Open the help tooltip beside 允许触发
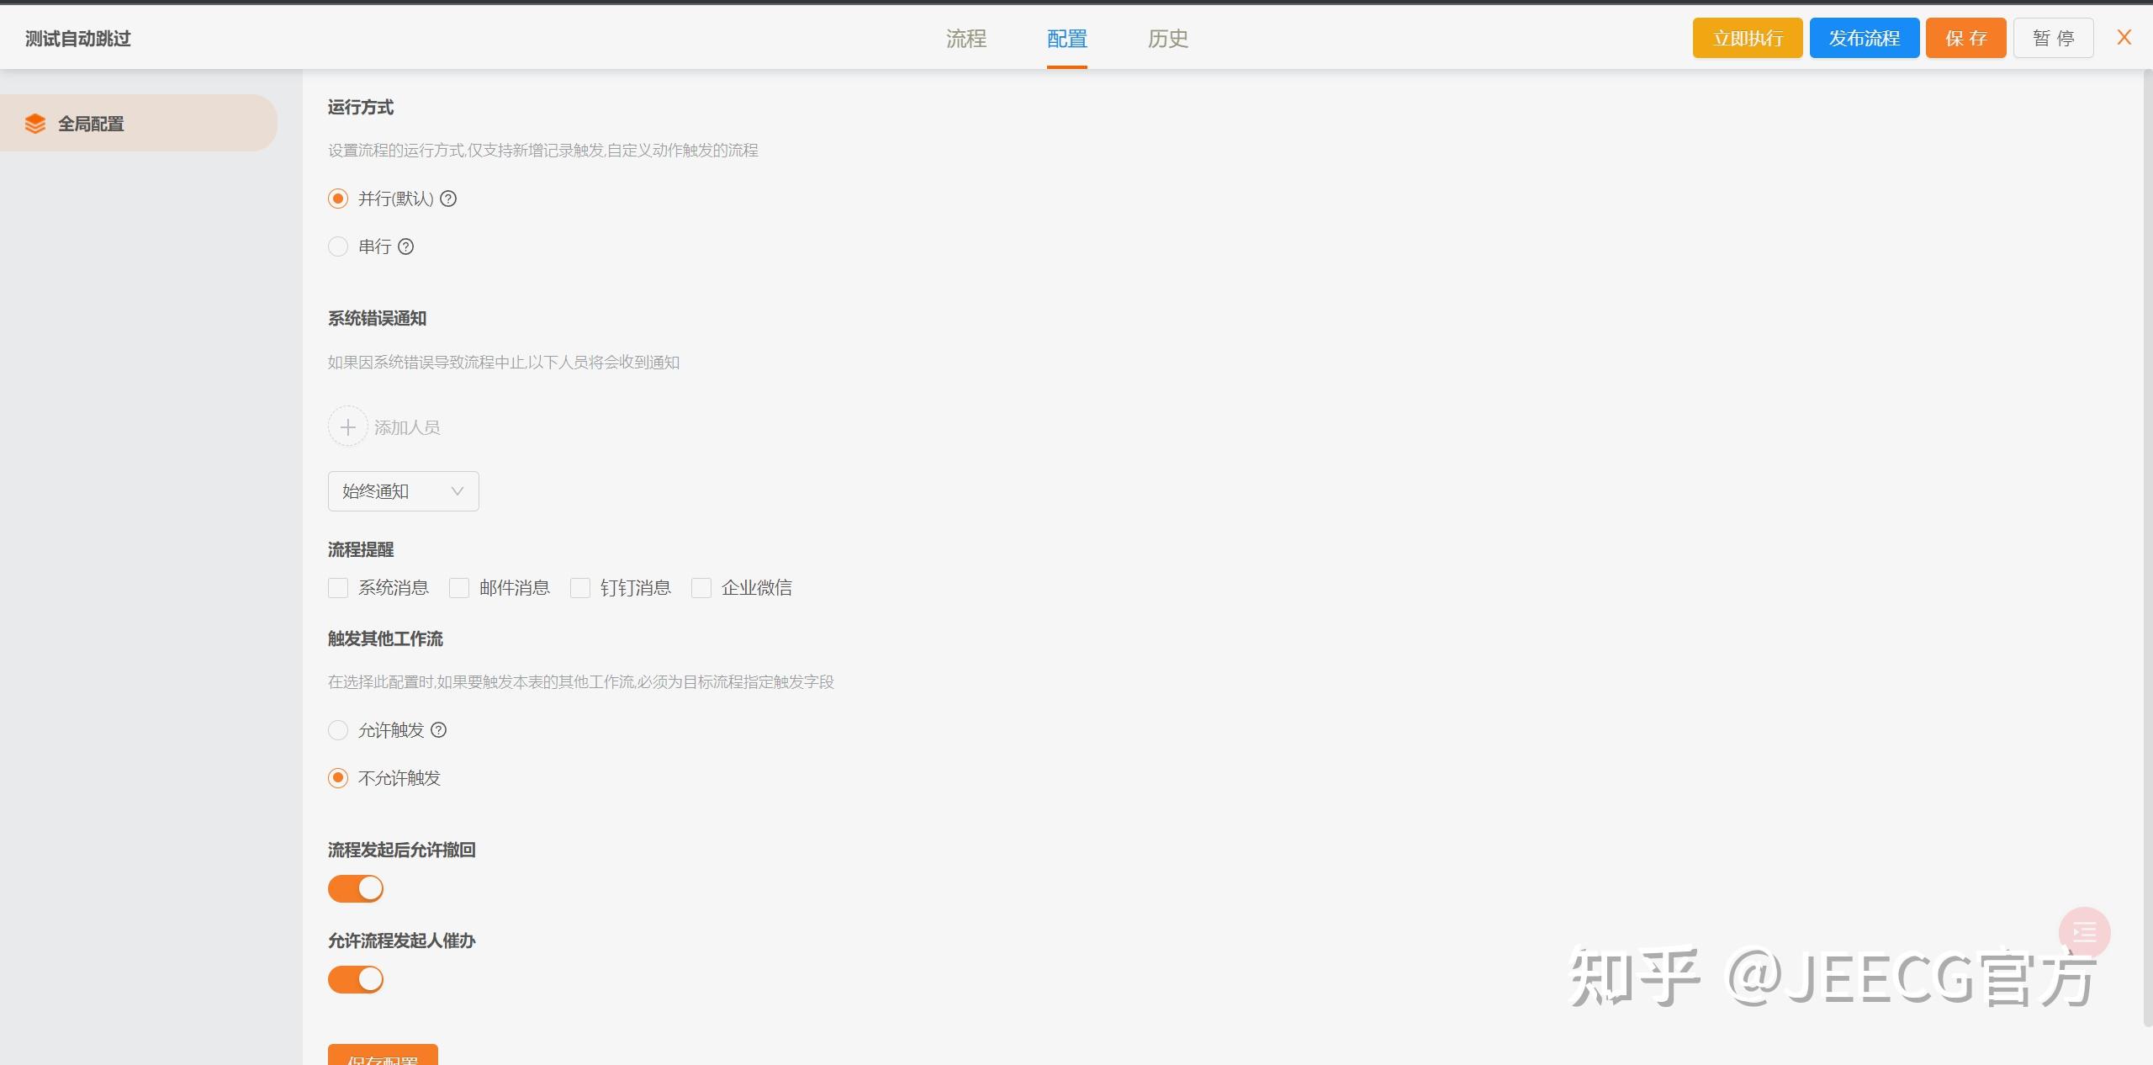The height and width of the screenshot is (1065, 2153). (x=439, y=730)
